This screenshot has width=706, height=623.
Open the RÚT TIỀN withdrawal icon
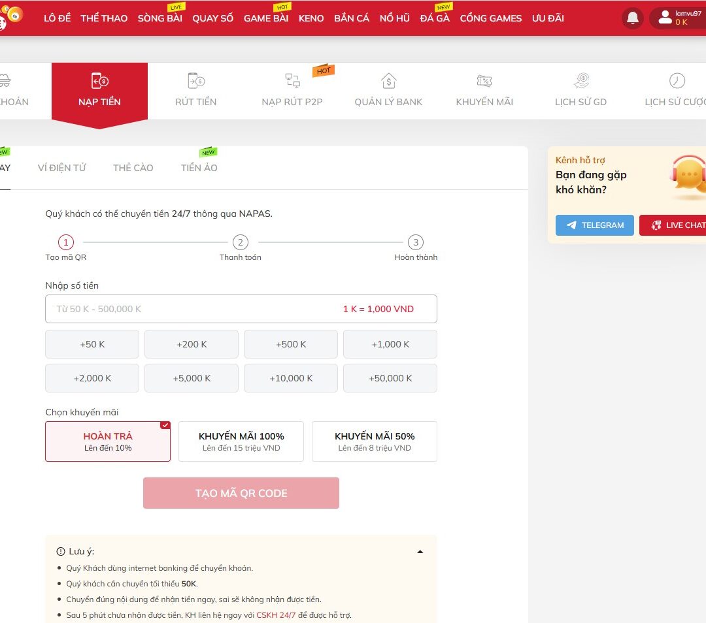195,81
